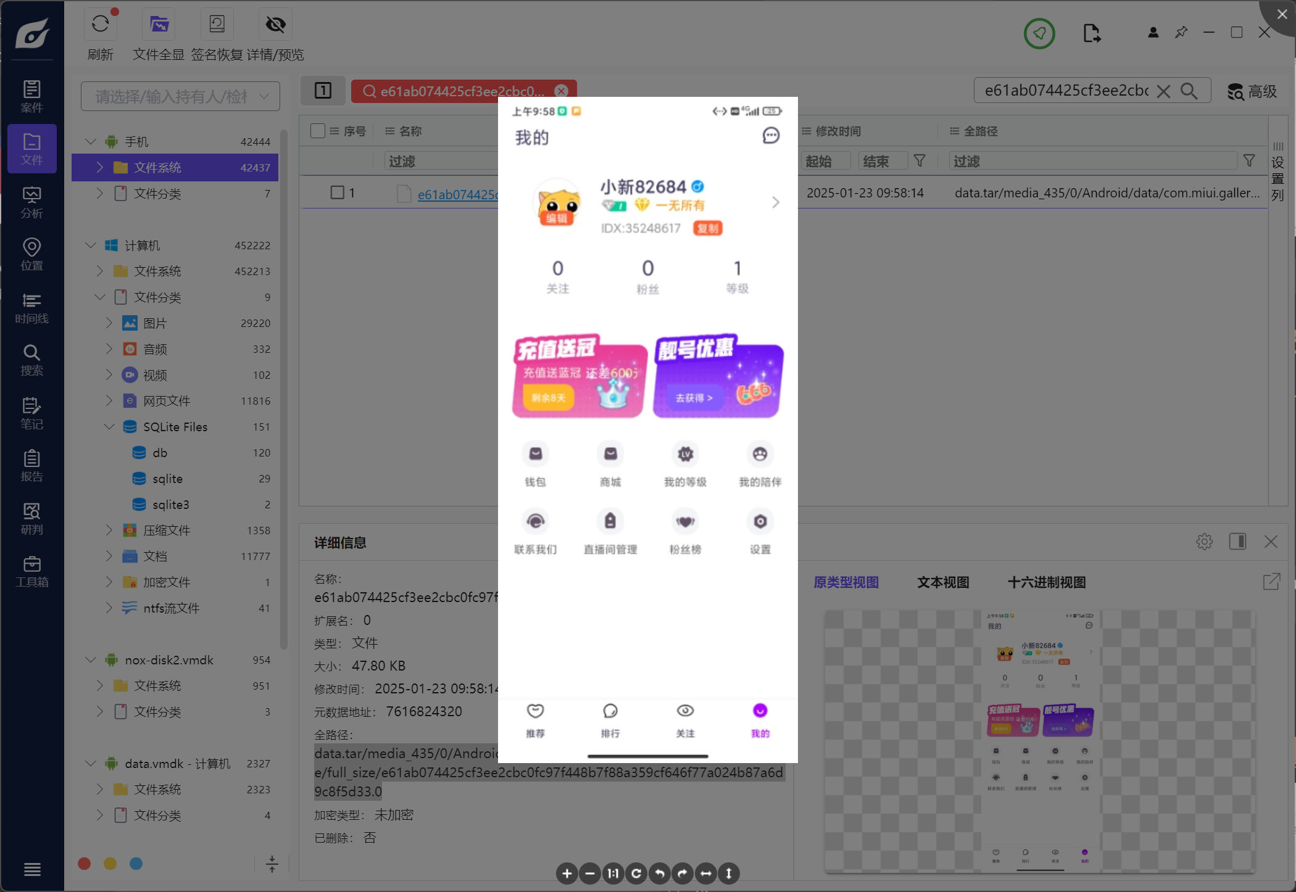Expand the 图片 images category
1296x892 pixels.
[109, 323]
